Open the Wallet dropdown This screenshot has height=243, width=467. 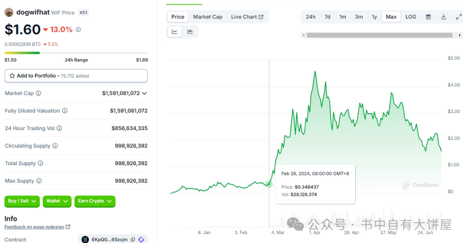tap(57, 201)
